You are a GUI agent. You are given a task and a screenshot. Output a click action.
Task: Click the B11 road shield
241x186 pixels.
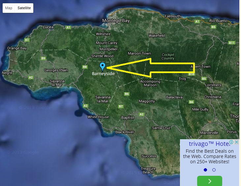coord(231,43)
